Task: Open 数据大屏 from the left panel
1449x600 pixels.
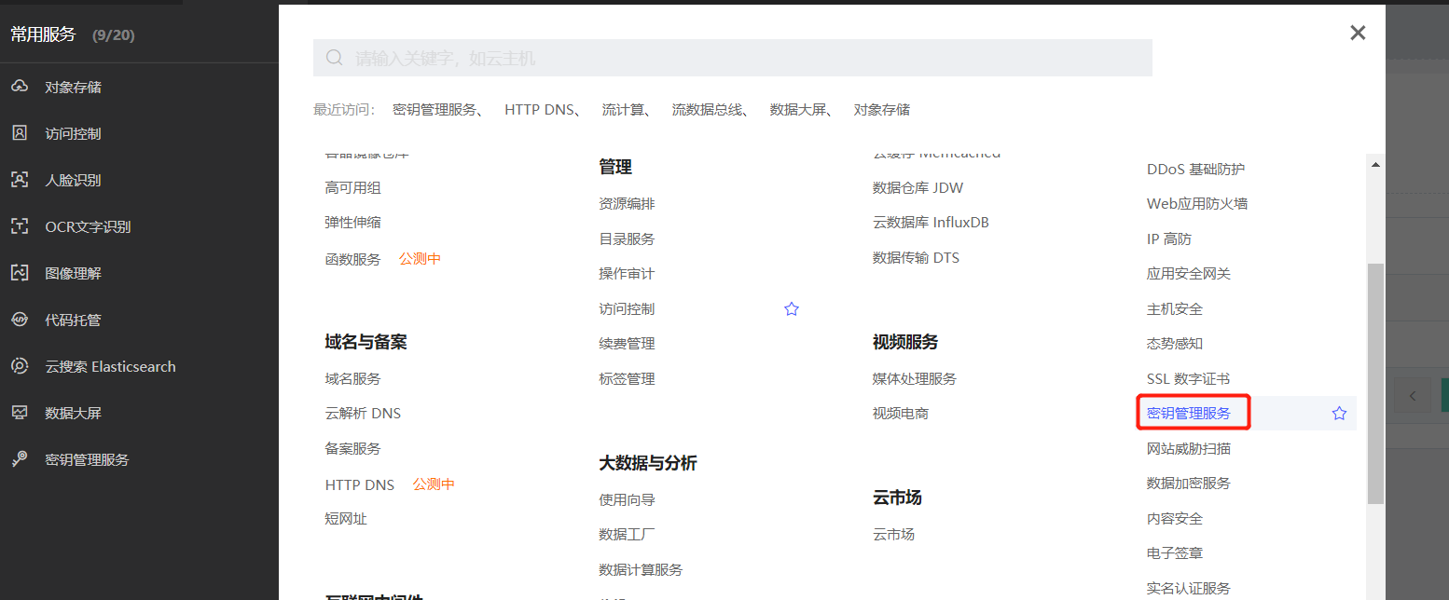Action: 70,412
